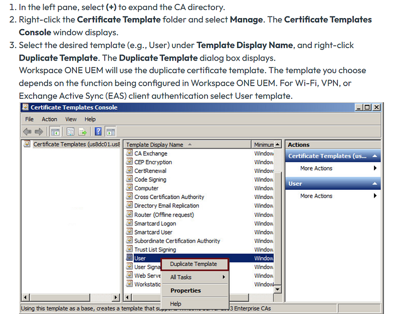The height and width of the screenshot is (314, 401).
Task: Click the CertRenewal template icon
Action: click(130, 170)
